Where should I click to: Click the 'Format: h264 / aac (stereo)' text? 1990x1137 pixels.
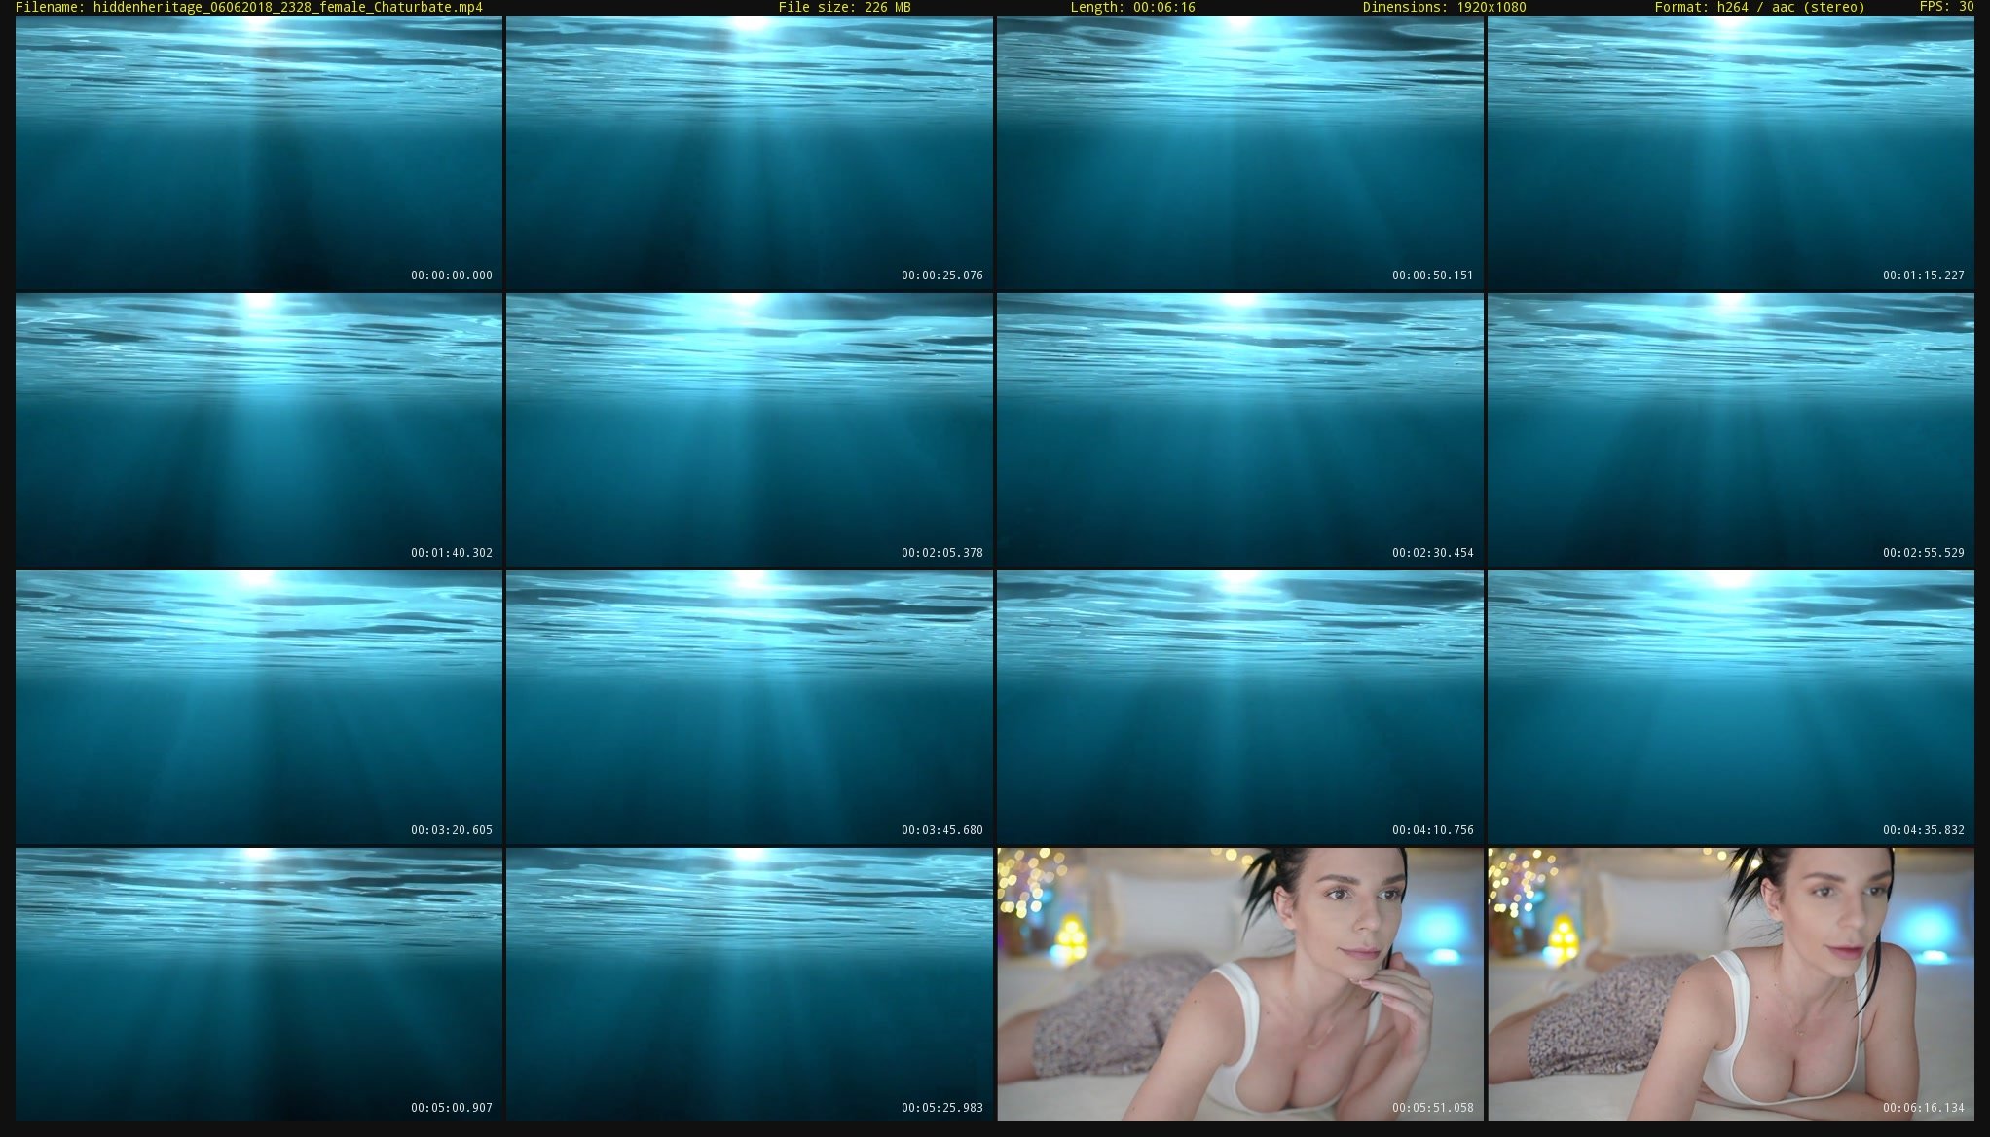[x=1760, y=7]
